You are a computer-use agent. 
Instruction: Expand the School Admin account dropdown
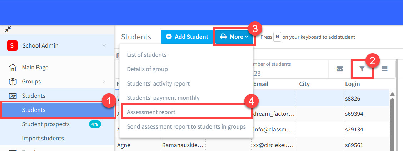click(104, 45)
